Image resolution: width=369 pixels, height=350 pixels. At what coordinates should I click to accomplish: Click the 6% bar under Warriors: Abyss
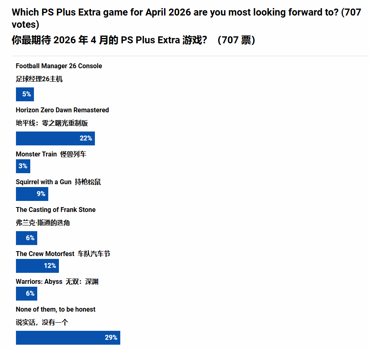[x=27, y=294]
